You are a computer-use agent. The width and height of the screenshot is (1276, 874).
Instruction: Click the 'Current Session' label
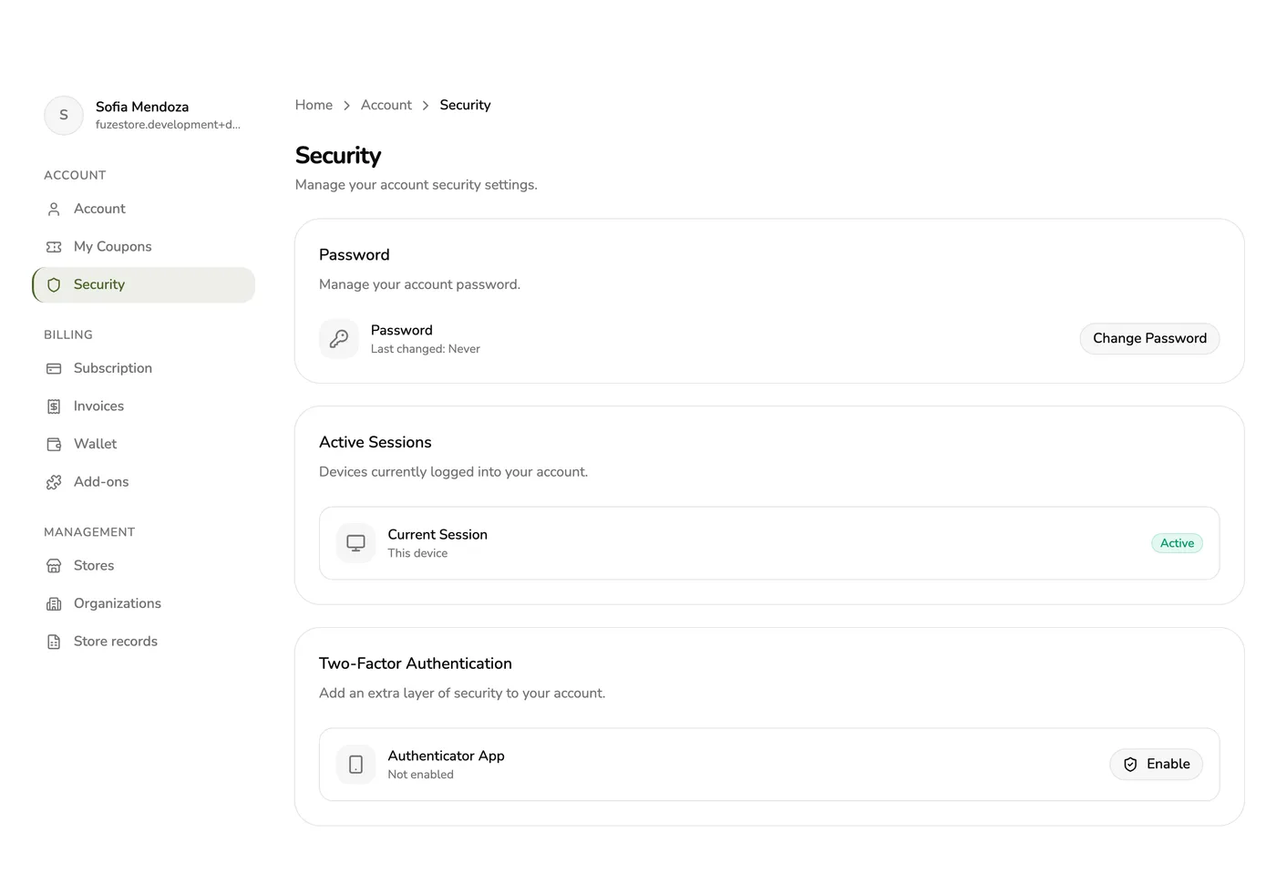(x=437, y=535)
